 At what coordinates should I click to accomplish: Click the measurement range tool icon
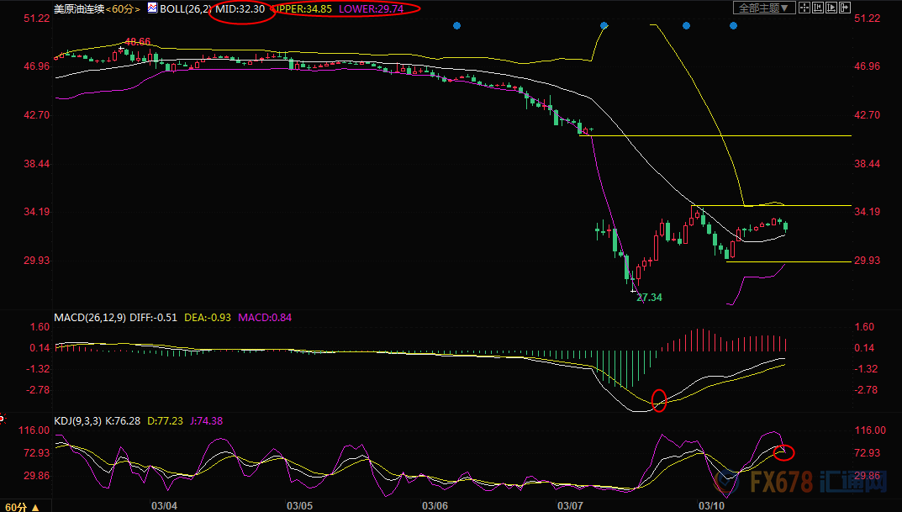pos(820,8)
